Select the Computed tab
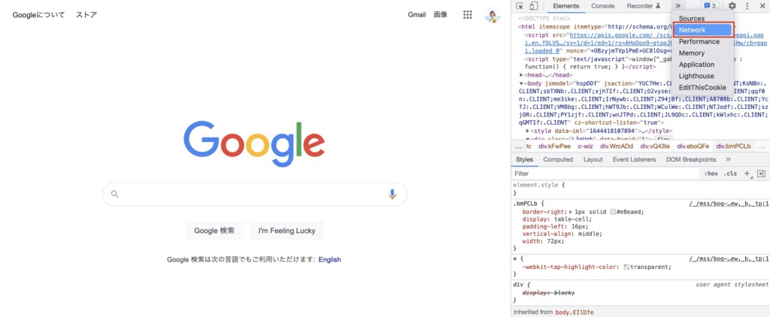This screenshot has width=770, height=317. (558, 159)
